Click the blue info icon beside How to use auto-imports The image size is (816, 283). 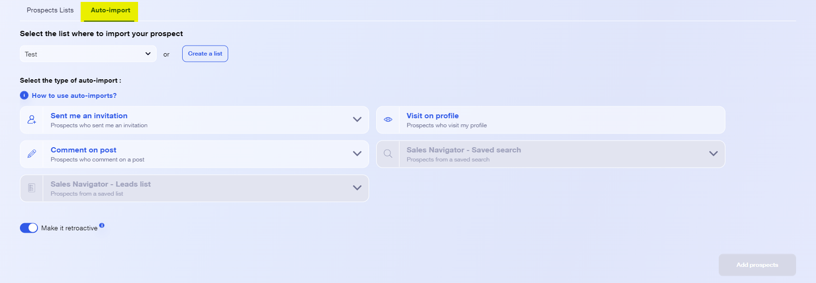tap(24, 95)
